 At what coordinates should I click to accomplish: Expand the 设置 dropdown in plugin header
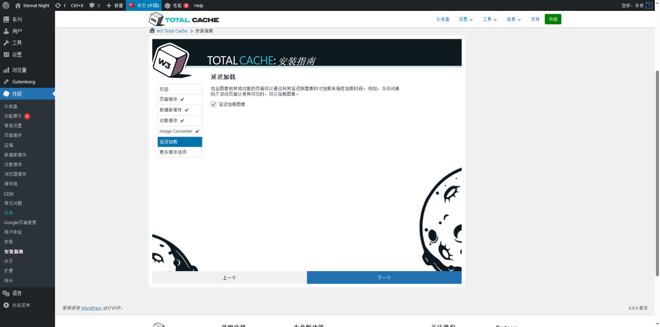465,19
